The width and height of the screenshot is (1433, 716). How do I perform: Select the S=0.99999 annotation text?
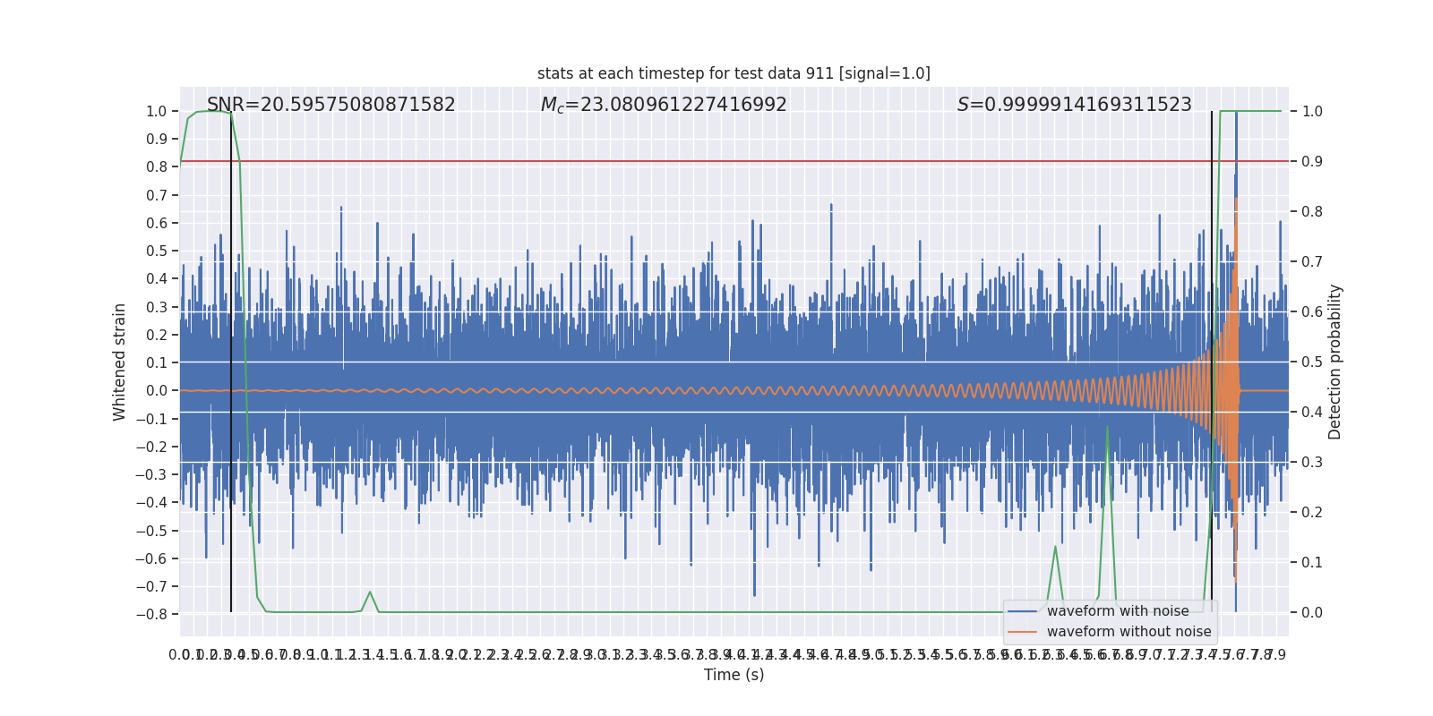(x=1074, y=105)
